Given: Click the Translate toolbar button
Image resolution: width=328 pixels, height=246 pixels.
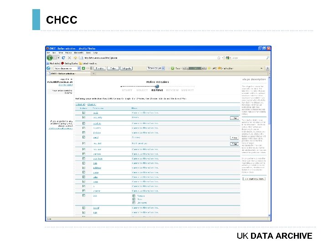Looking at the screenshot, I should [x=100, y=68].
